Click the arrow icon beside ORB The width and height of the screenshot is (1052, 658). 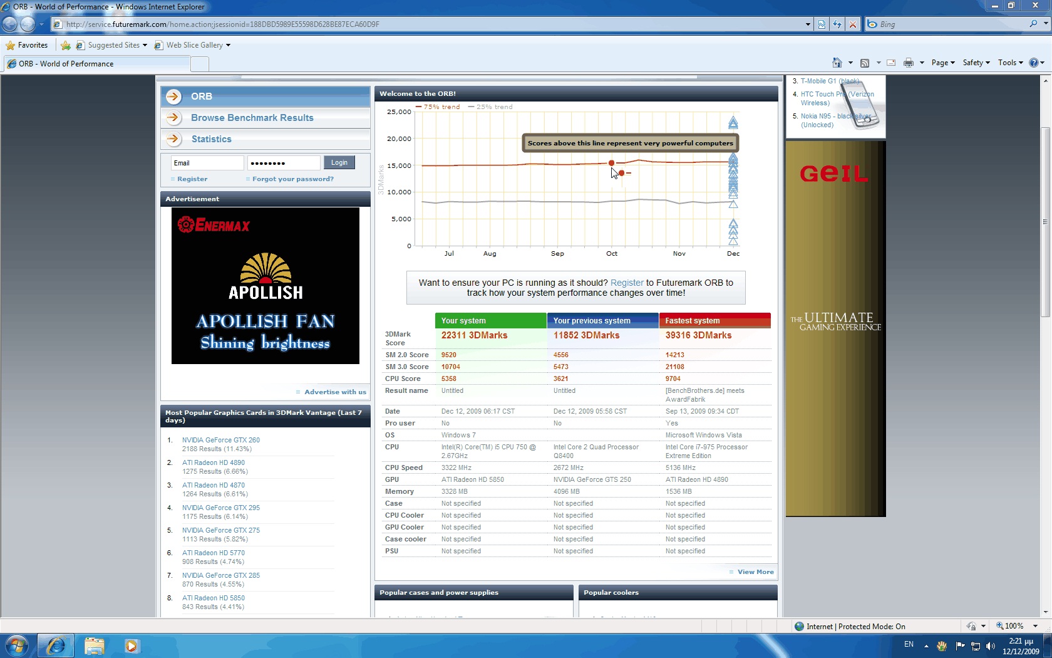174,97
